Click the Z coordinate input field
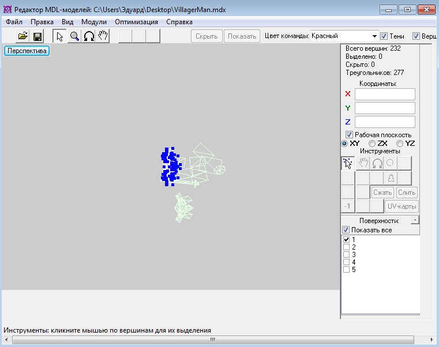The width and height of the screenshot is (439, 347). 385,122
